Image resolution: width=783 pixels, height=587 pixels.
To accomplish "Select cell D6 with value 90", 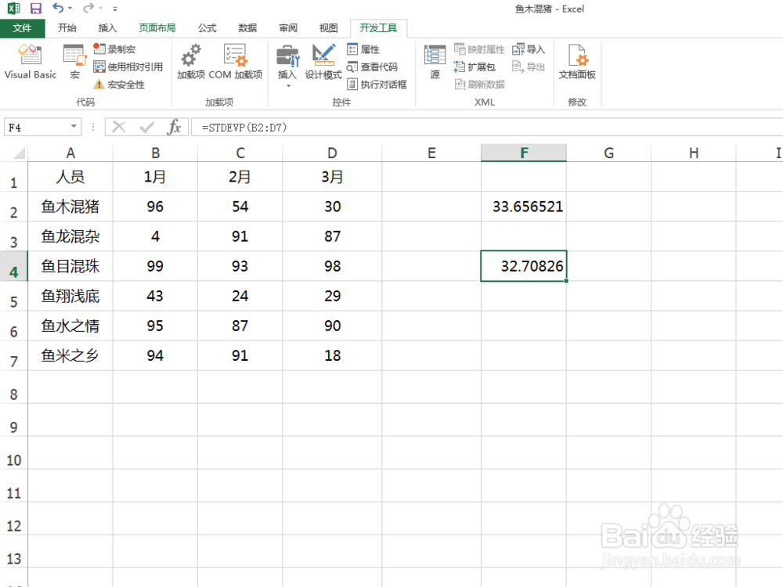I will 332,326.
